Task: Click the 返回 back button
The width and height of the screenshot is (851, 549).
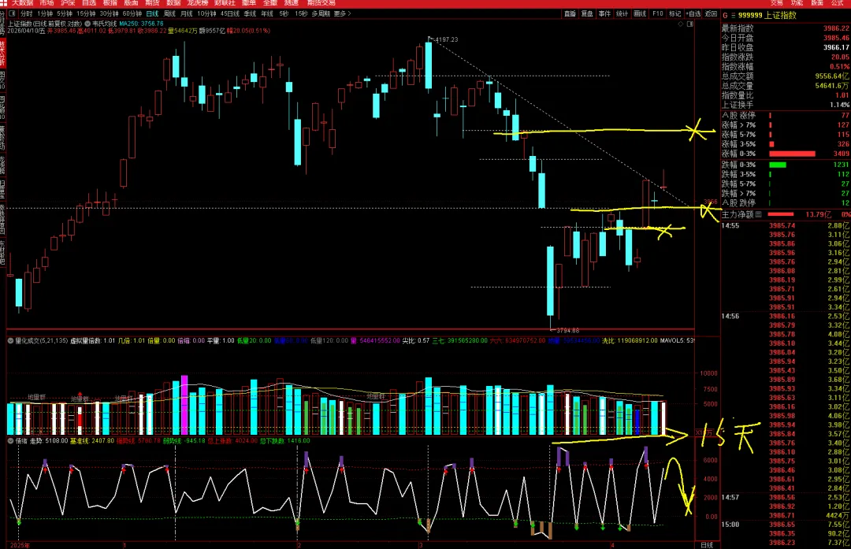Action: coord(711,13)
